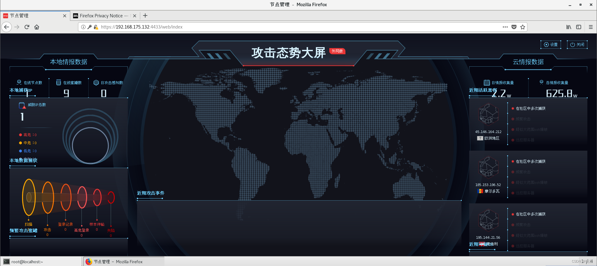Select the 云情报数据 panel header
The height and width of the screenshot is (266, 597).
(x=528, y=62)
